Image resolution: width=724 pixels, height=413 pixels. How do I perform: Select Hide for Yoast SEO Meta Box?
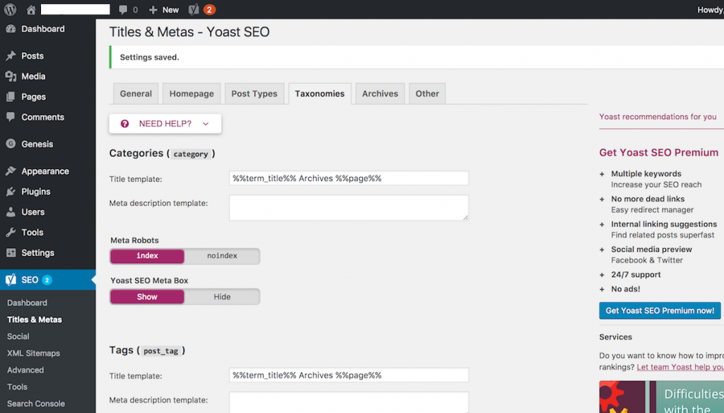click(222, 296)
